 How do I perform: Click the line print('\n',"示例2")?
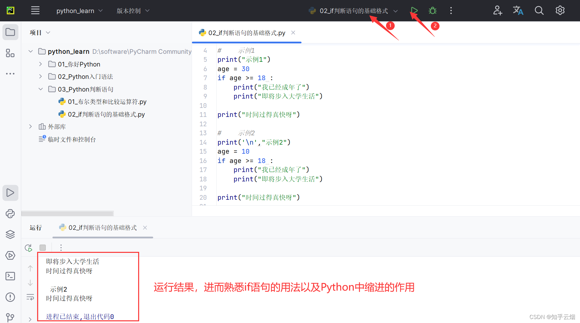tap(254, 142)
